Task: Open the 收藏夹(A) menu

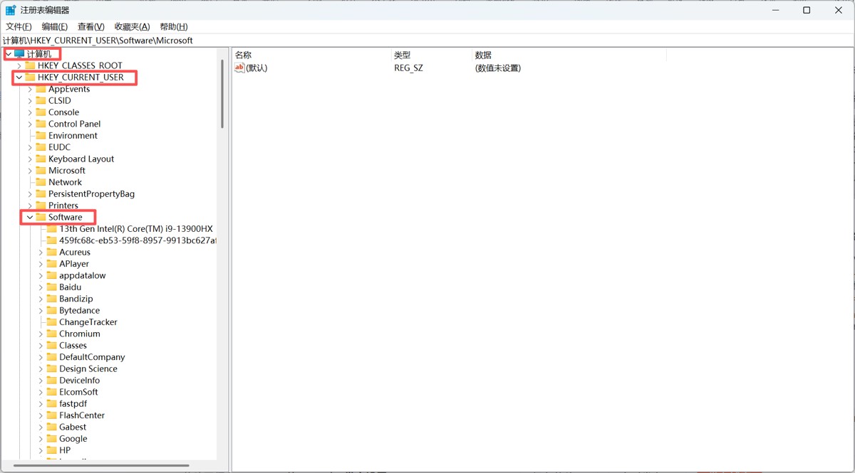Action: [x=133, y=26]
